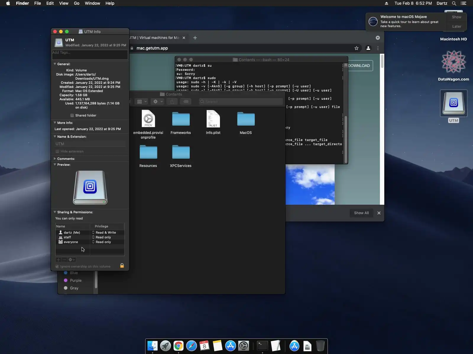Image resolution: width=473 pixels, height=354 pixels.
Task: Open the Window menu
Action: [x=92, y=3]
